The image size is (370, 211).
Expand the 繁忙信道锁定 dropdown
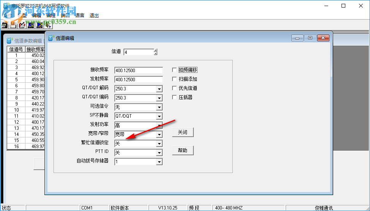tap(159, 143)
